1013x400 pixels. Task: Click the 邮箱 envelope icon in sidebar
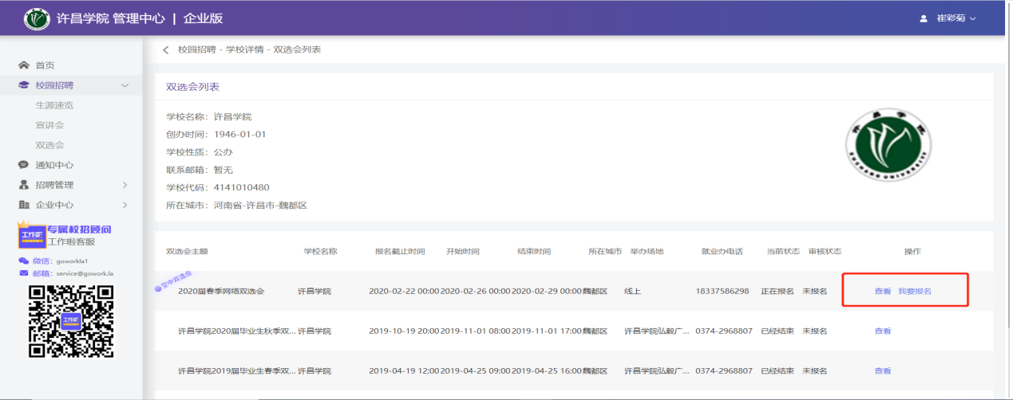23,273
